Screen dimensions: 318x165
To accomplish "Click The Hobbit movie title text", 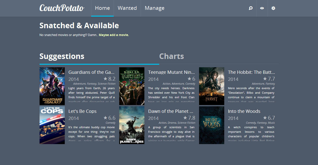I will (x=251, y=72).
